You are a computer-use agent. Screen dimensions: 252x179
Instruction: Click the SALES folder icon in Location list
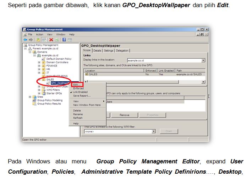click(87, 74)
